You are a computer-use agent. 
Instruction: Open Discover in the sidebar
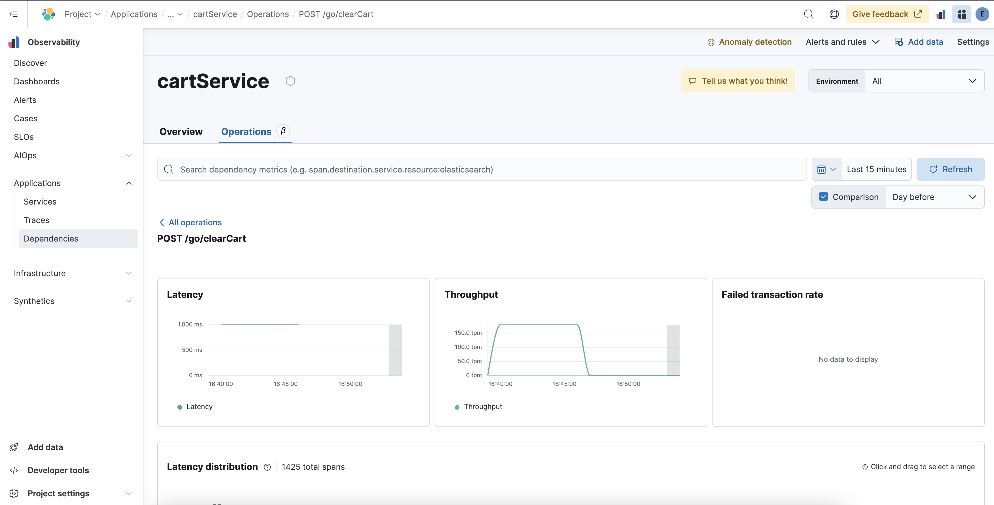(30, 63)
